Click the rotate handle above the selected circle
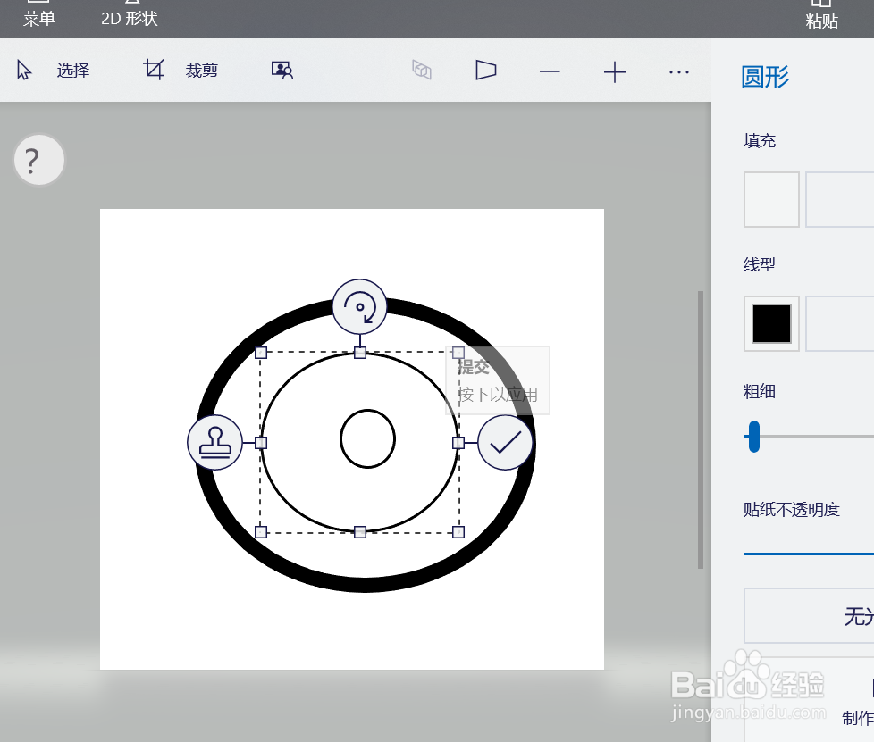Screen dimensions: 874x742 (359, 306)
